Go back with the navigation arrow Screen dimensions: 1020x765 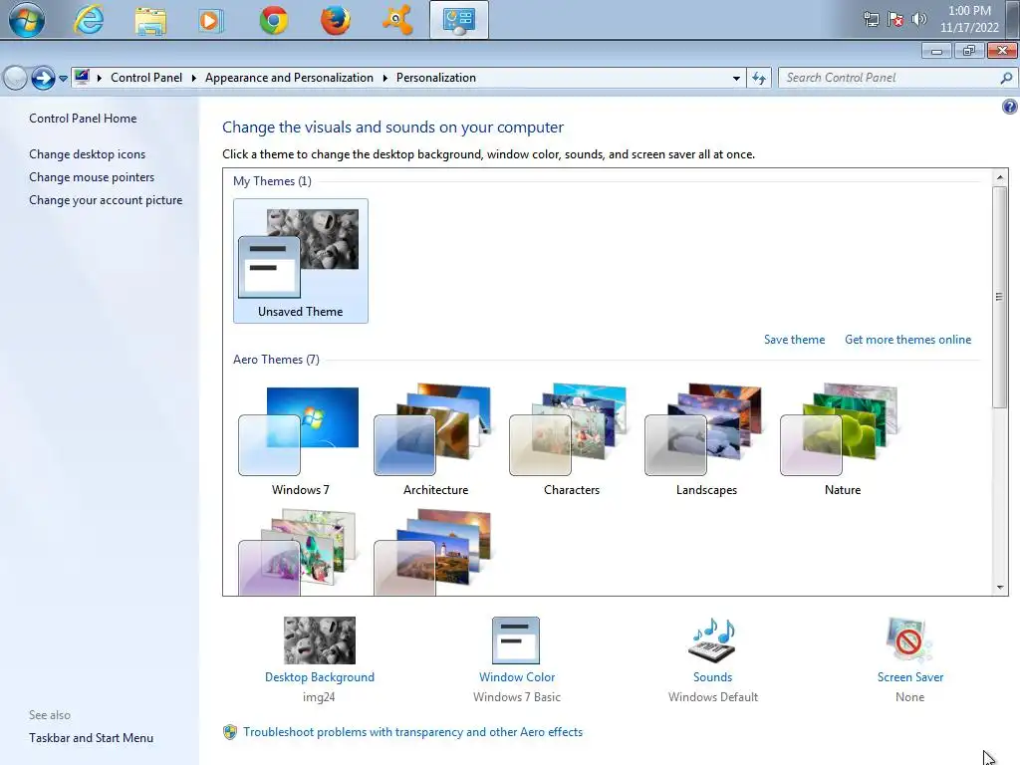[x=16, y=78]
